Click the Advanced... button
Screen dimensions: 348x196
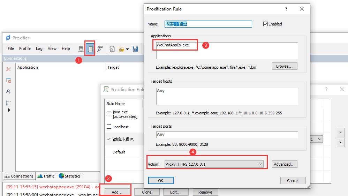pyautogui.click(x=285, y=164)
